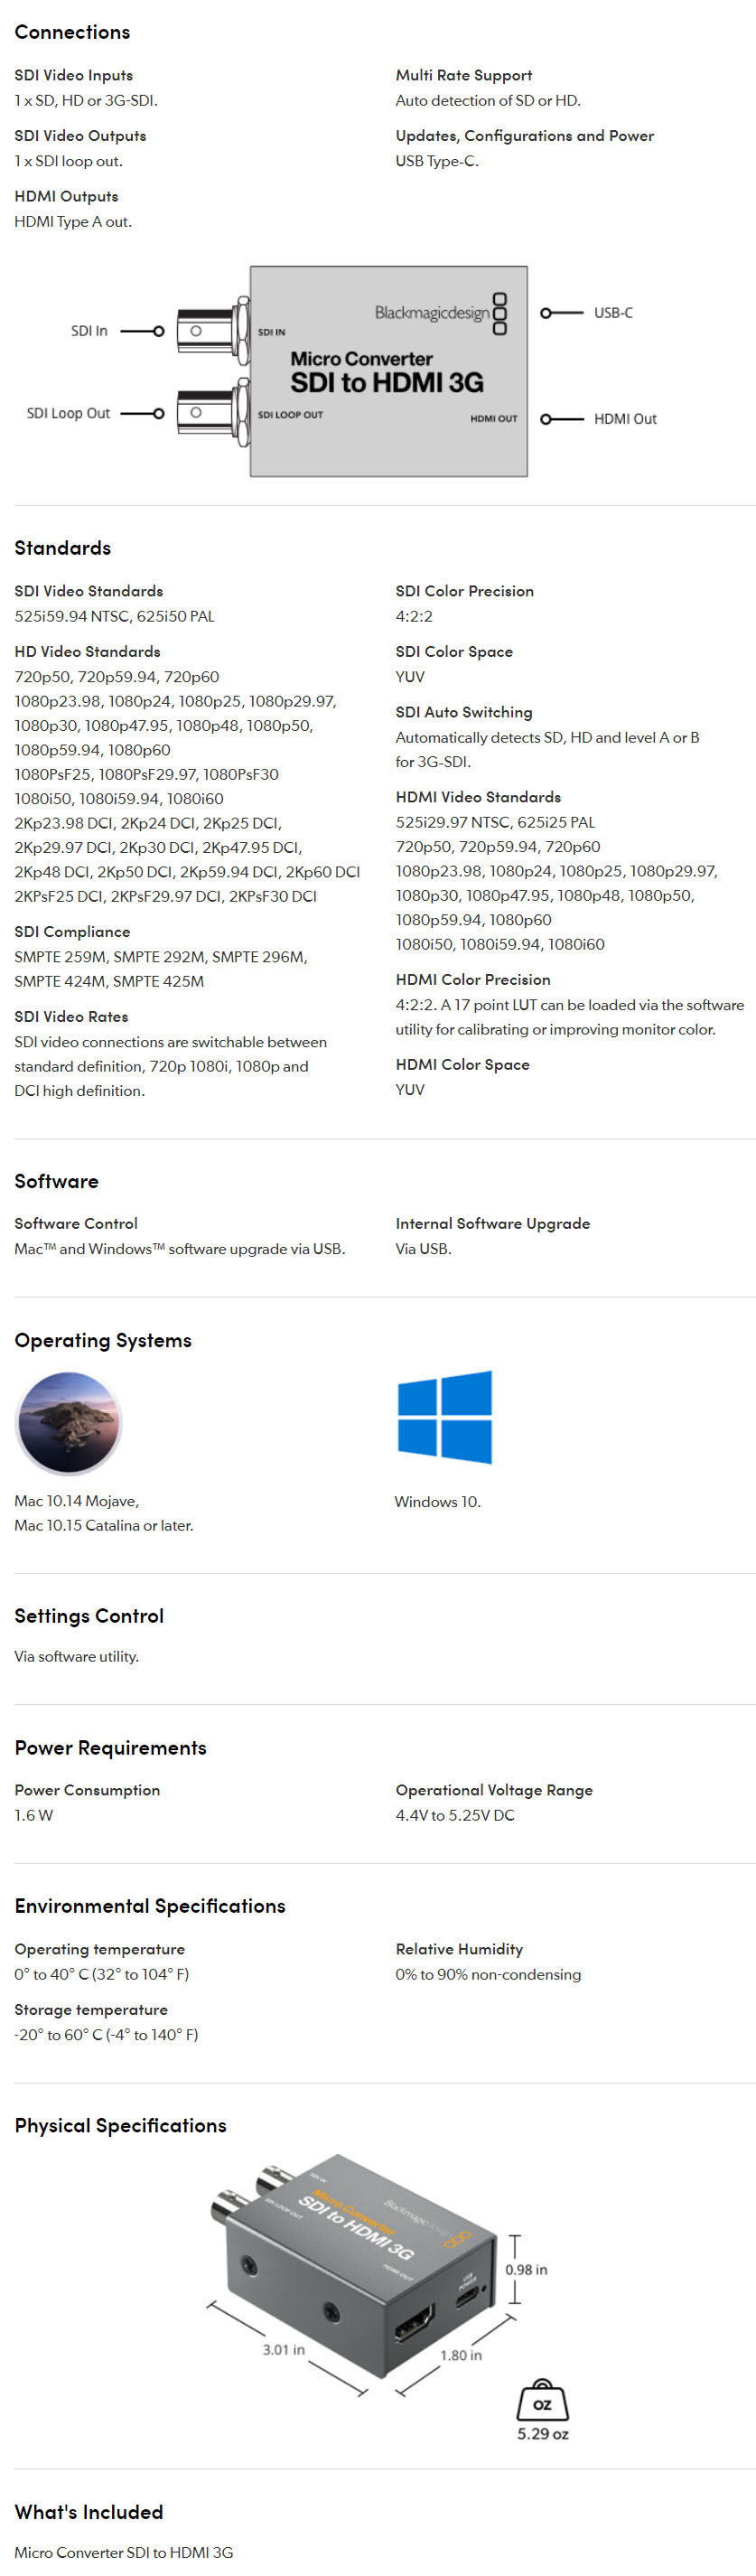Screen dimensions: 756x2576
Task: Click the 5.29 oz weight label
Action: [543, 2434]
